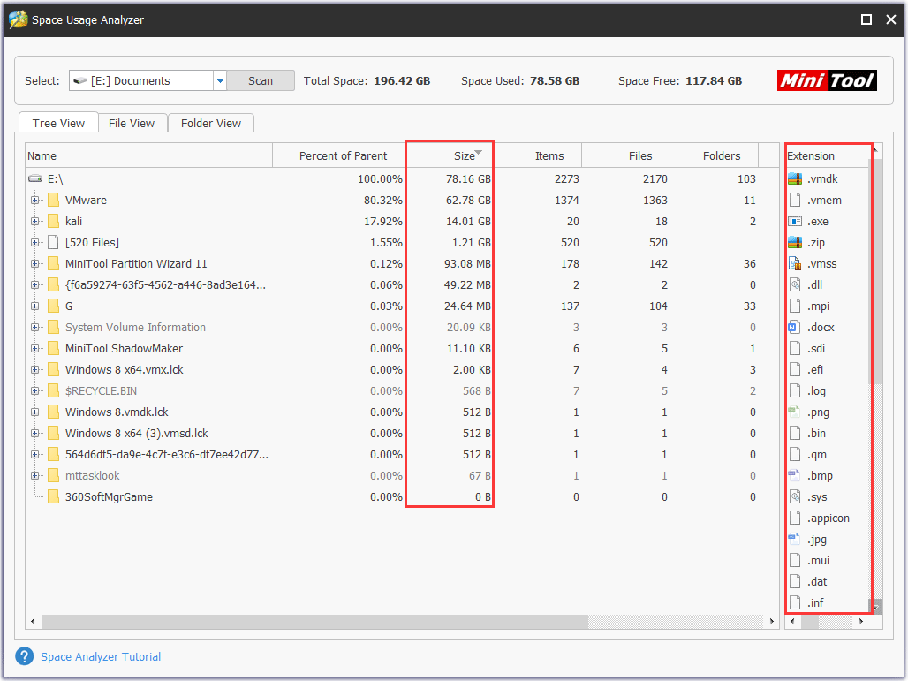Click the G folder icon
Screen dimensions: 908x681
53,306
